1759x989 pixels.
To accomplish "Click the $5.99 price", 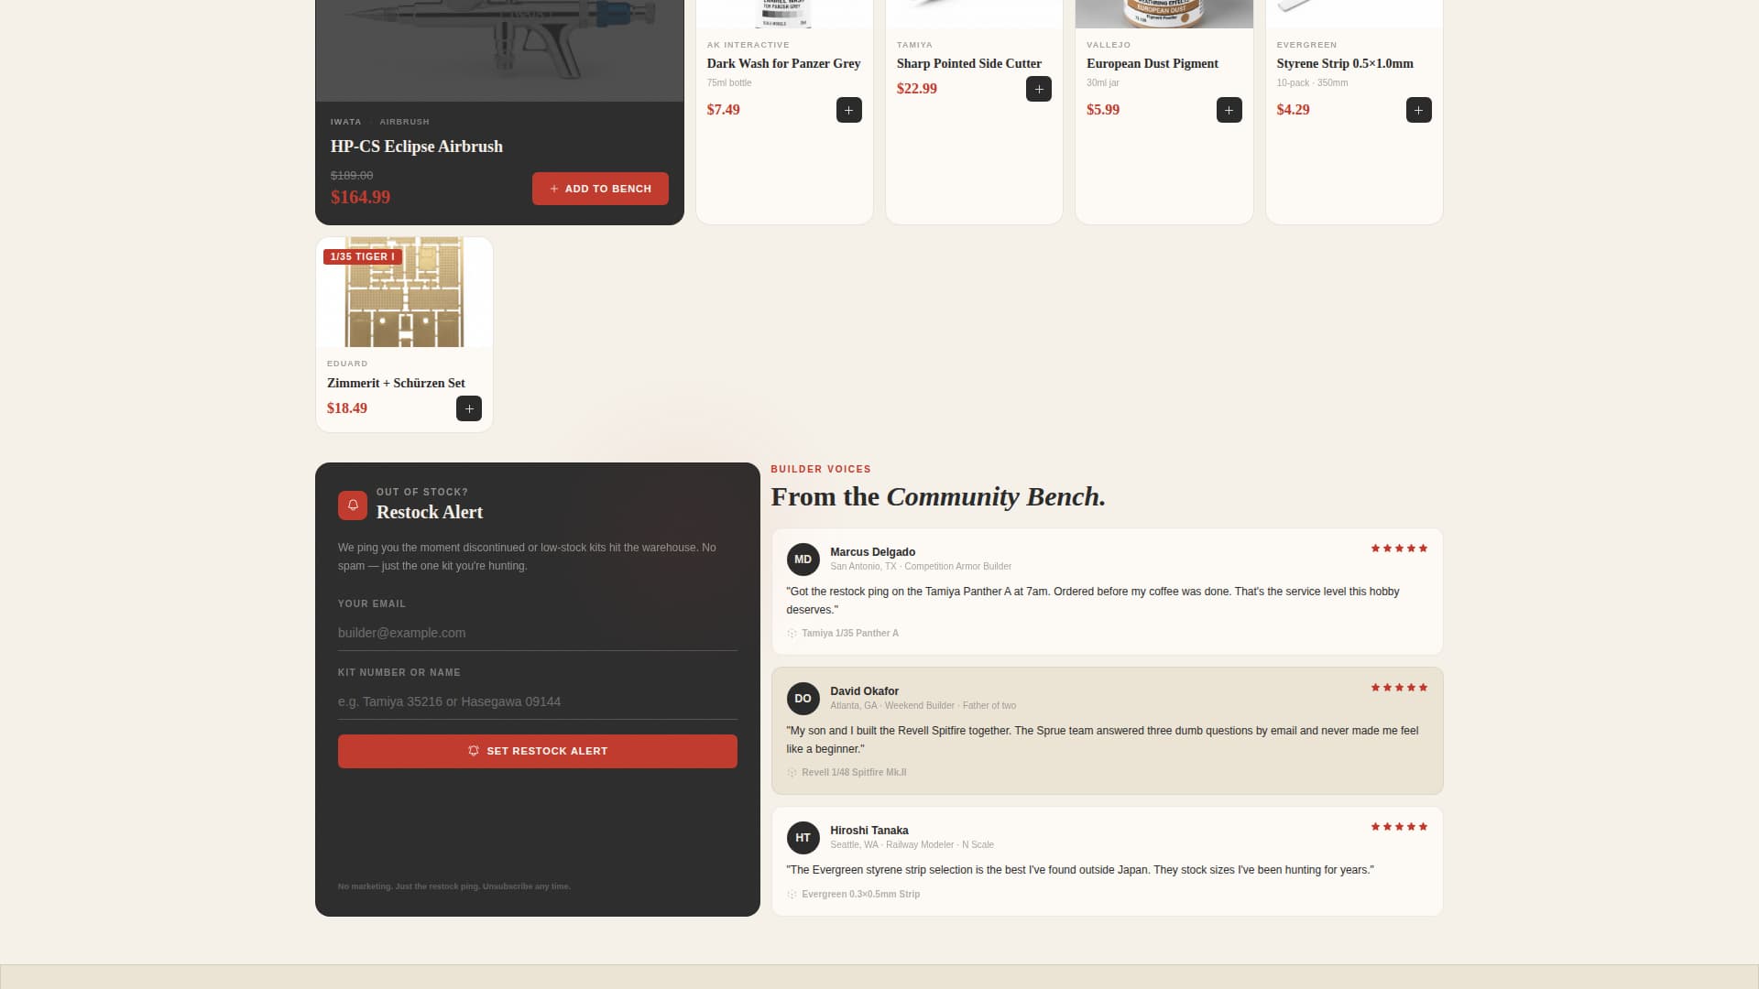I will 1103,110.
